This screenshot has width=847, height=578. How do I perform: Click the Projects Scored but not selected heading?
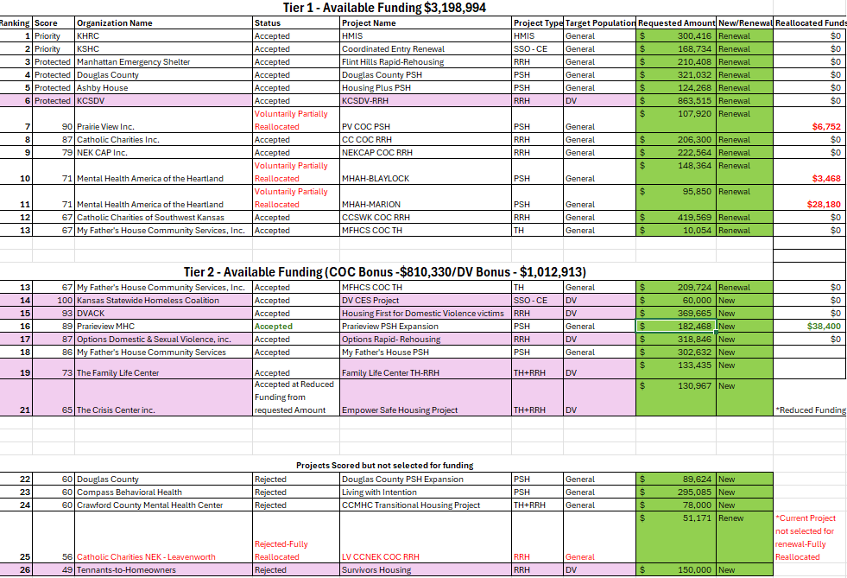[384, 465]
